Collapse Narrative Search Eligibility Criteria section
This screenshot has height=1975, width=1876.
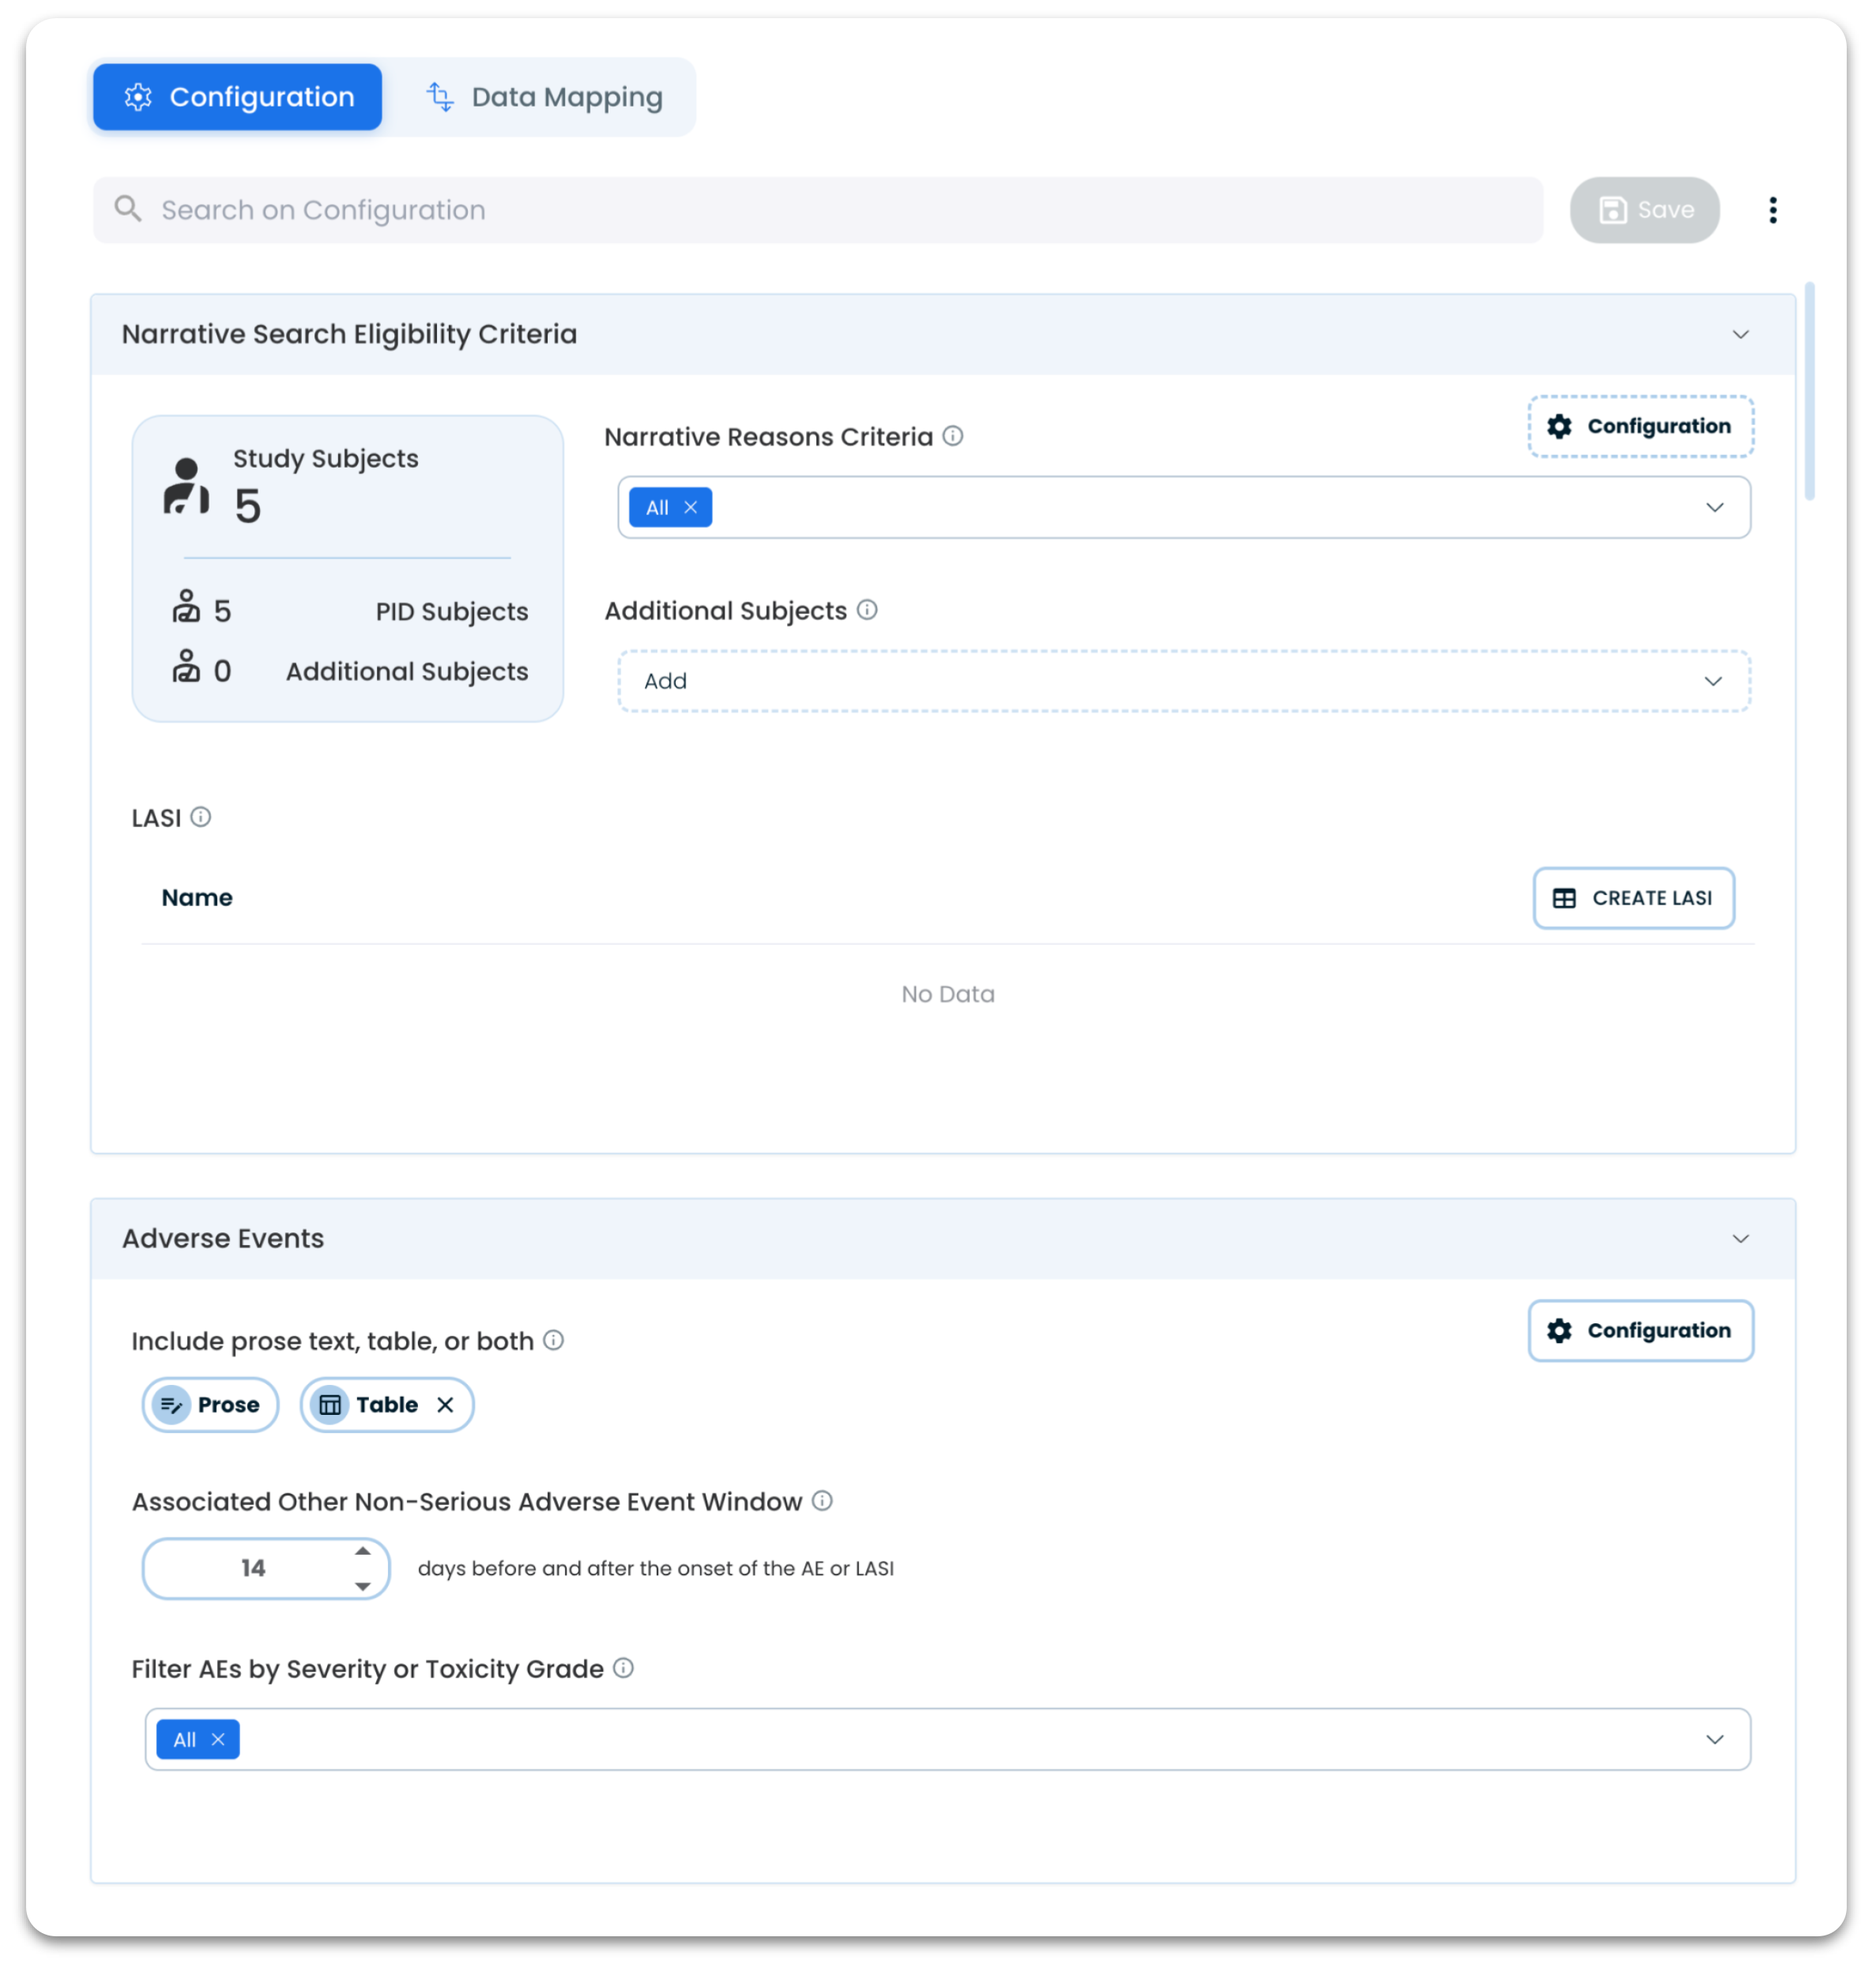click(x=1739, y=335)
